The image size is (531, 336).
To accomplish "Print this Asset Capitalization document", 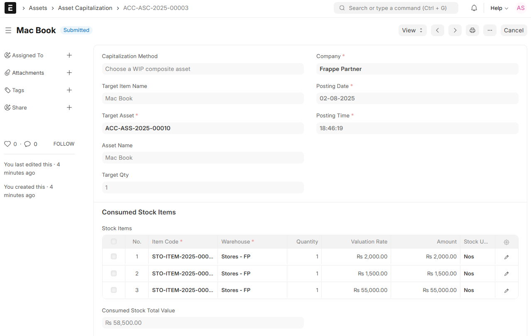I will 472,30.
